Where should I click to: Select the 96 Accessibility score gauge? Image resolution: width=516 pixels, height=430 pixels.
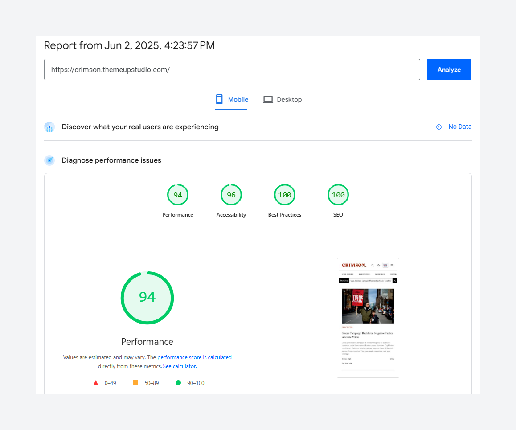[x=231, y=195]
